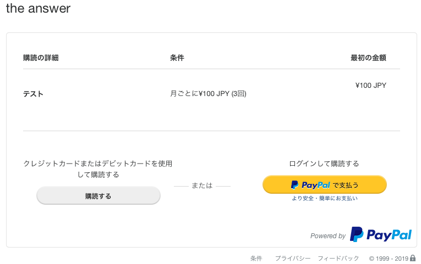Click the credit or debit card description text

tap(98, 169)
